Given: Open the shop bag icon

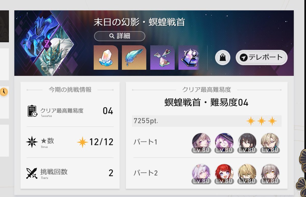Looking at the screenshot, I should (x=223, y=58).
